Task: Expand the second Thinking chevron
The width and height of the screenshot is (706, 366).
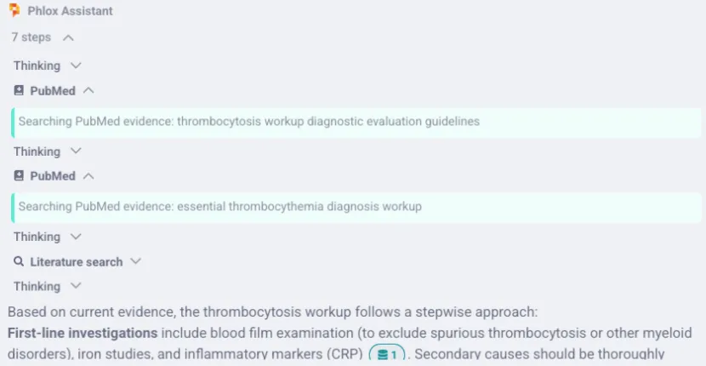Action: pyautogui.click(x=76, y=151)
